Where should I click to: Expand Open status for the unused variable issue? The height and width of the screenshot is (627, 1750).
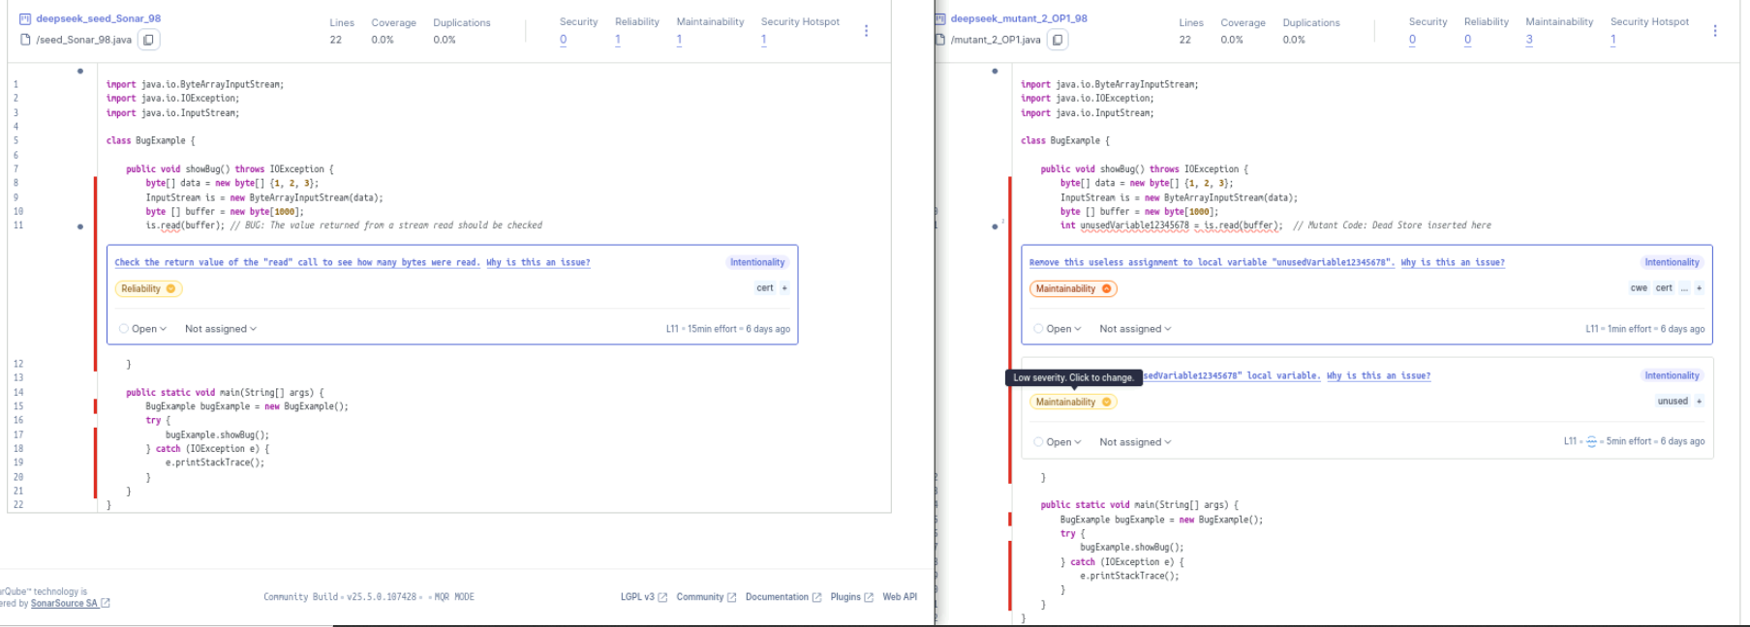(x=1058, y=442)
